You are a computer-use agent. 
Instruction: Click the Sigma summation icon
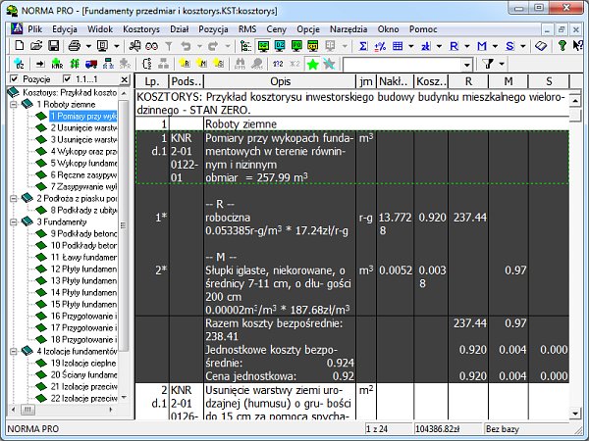(x=364, y=46)
